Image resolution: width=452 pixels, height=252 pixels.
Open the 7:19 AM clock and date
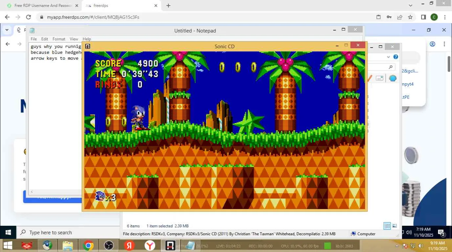[423, 232]
